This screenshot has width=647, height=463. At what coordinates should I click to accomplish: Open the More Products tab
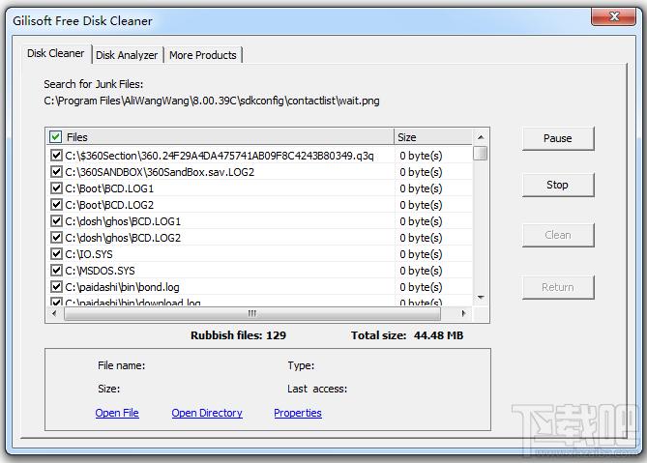tap(202, 55)
